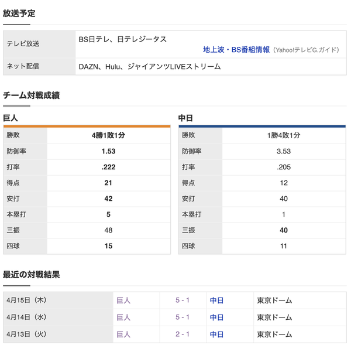Select 巨人 record 4勝1敗1分

(x=109, y=135)
